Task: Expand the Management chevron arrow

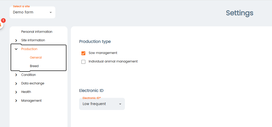Action: 16,101
